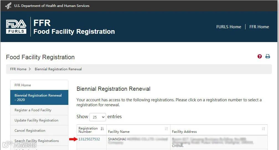The width and height of the screenshot is (279, 150).
Task: Click the FDA FURLS logo
Action: point(16,27)
